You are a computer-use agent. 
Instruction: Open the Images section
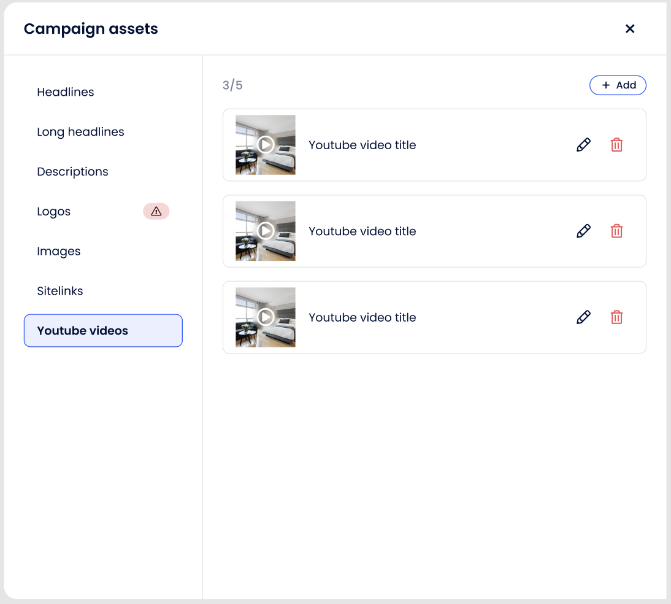pos(59,251)
